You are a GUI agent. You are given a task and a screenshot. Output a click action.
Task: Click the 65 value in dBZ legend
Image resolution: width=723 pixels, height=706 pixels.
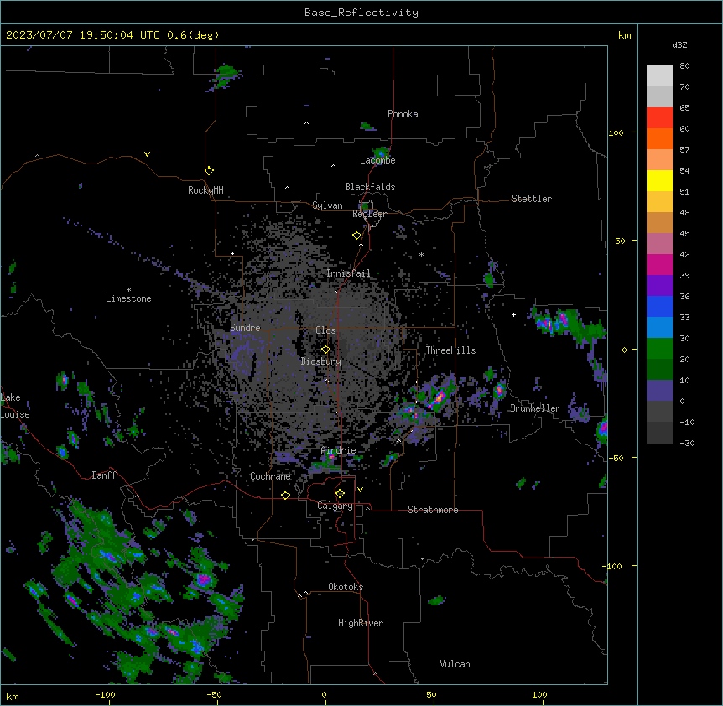684,107
